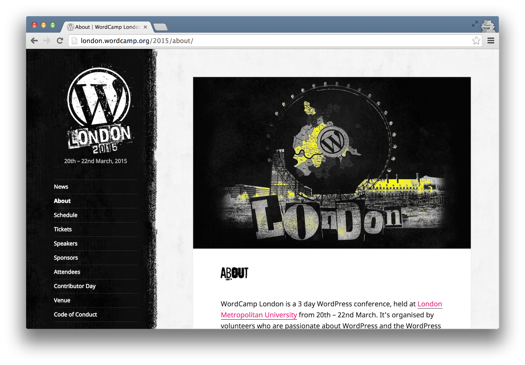
Task: Click the WordCamp London 2015 logo
Action: pyautogui.click(x=99, y=110)
